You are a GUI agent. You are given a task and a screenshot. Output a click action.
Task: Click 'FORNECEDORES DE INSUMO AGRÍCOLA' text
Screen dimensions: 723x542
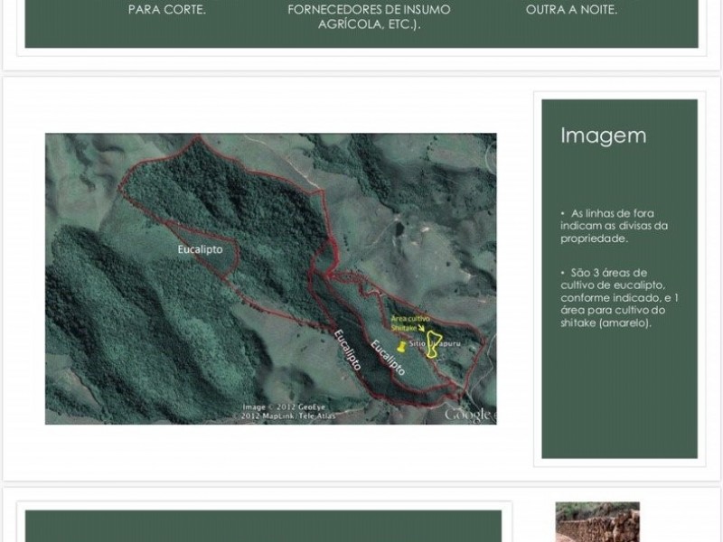pos(369,17)
